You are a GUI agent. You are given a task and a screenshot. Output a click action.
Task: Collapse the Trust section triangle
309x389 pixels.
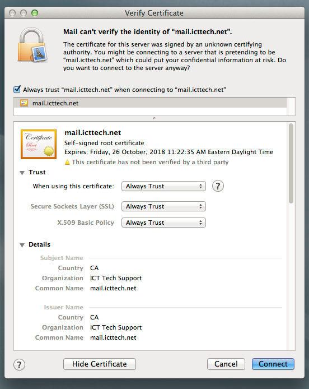tap(22, 173)
